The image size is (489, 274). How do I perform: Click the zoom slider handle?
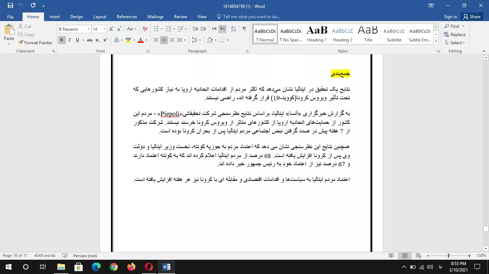click(x=449, y=255)
